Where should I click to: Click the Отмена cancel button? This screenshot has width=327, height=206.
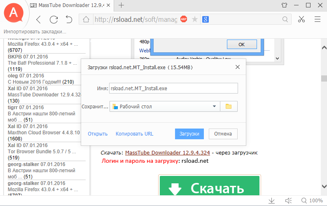click(x=223, y=134)
